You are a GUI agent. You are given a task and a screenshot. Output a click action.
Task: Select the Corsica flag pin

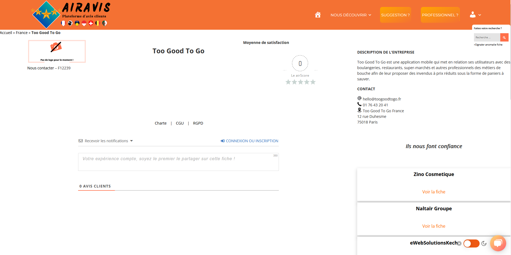pos(70,23)
